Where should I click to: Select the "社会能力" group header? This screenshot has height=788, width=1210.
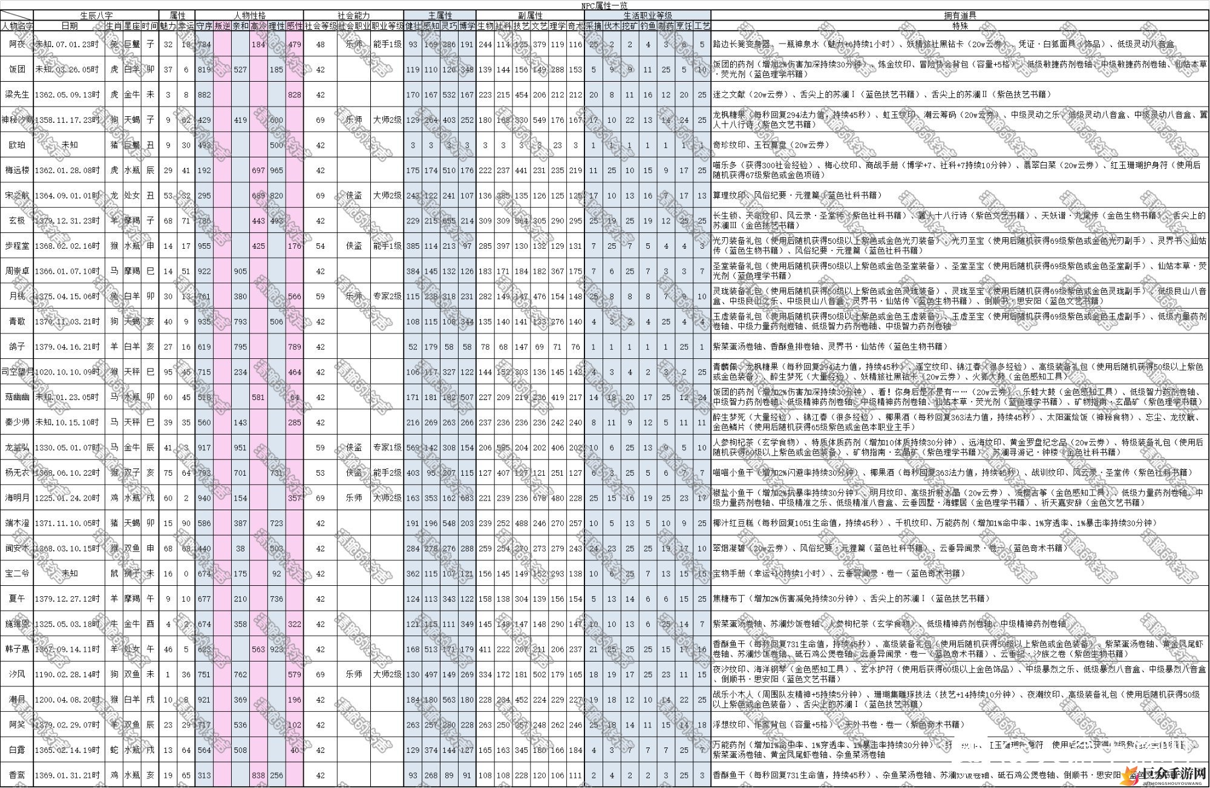click(353, 15)
